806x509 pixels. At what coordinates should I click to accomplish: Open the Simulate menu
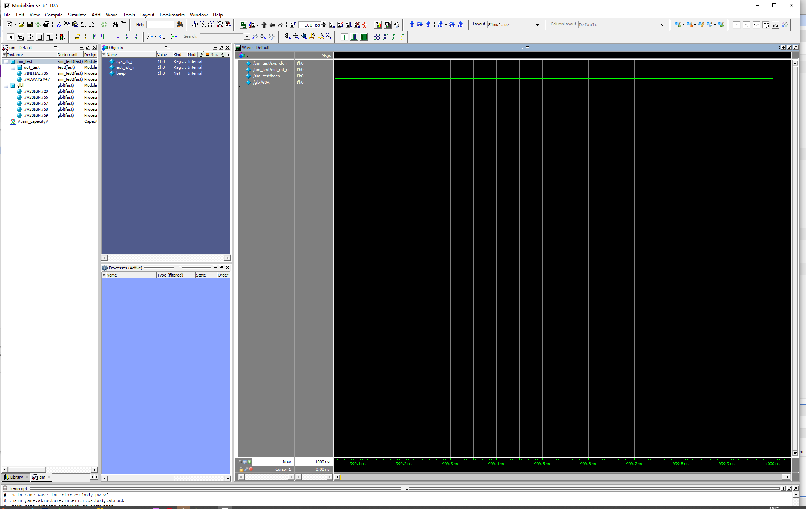tap(77, 15)
